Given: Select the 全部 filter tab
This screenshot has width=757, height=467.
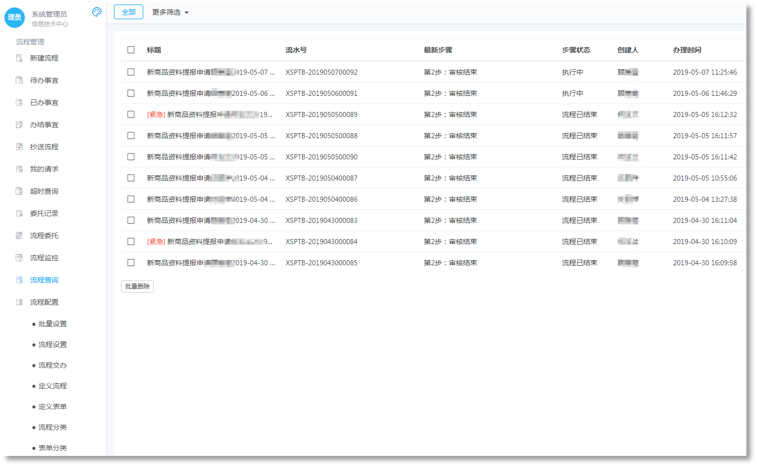Looking at the screenshot, I should click(x=129, y=12).
